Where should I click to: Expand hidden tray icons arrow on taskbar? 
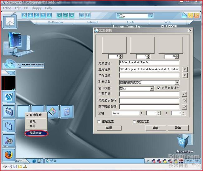click(148, 161)
